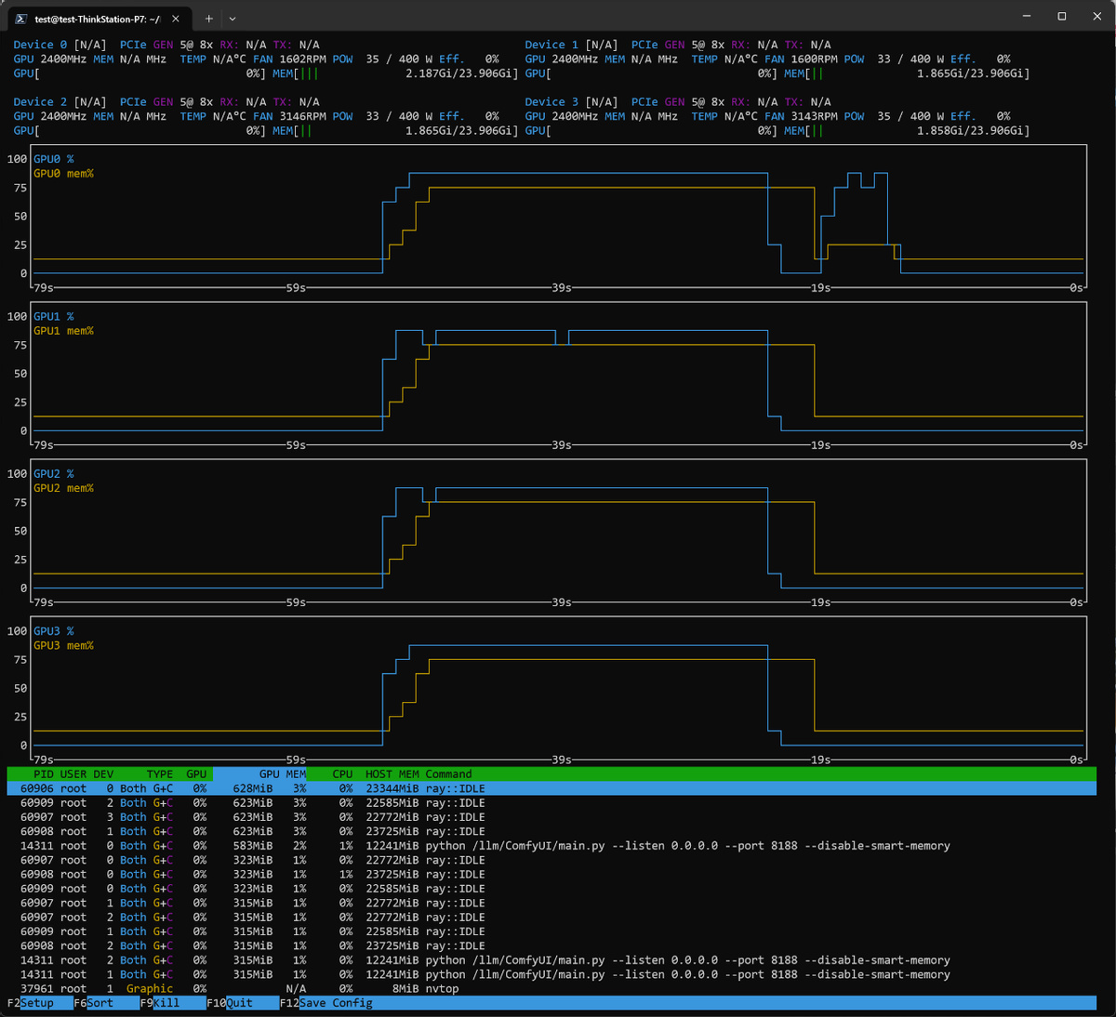The height and width of the screenshot is (1017, 1116).
Task: Click the GPU3 % graph legend
Action: point(54,630)
